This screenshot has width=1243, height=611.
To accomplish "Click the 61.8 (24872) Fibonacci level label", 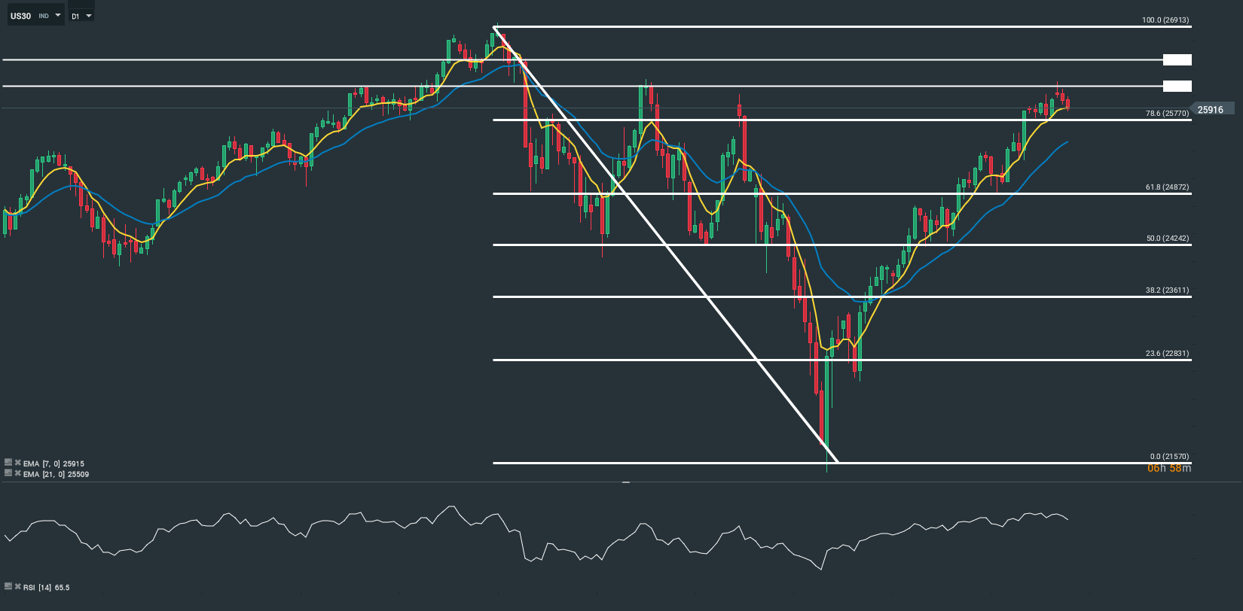I will 1167,187.
